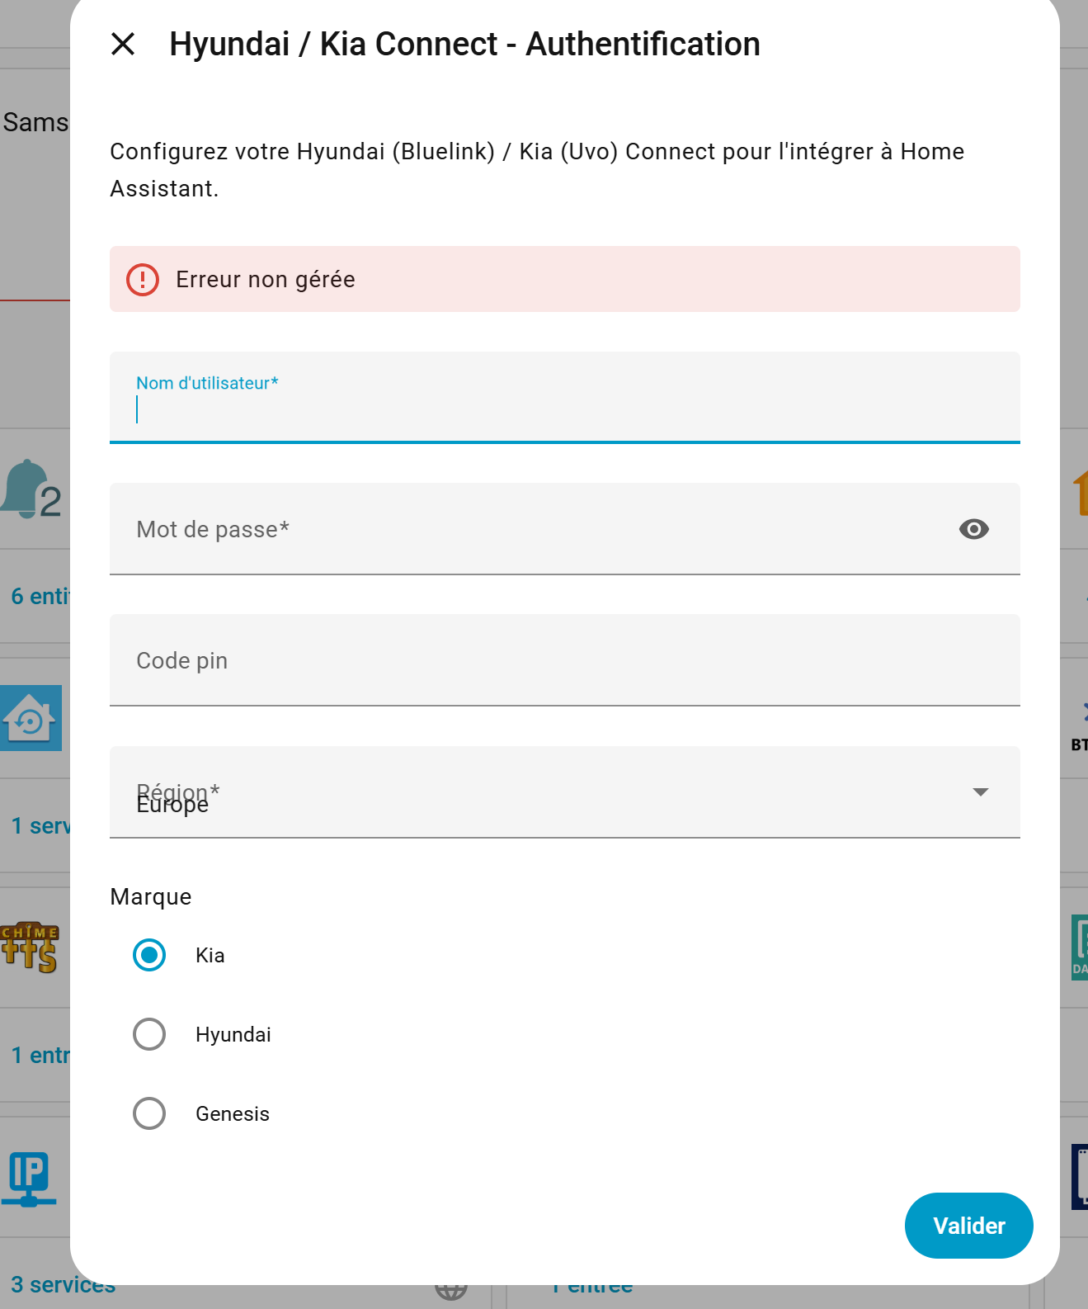Open the 3 services link
The width and height of the screenshot is (1088, 1309).
[x=63, y=1286]
